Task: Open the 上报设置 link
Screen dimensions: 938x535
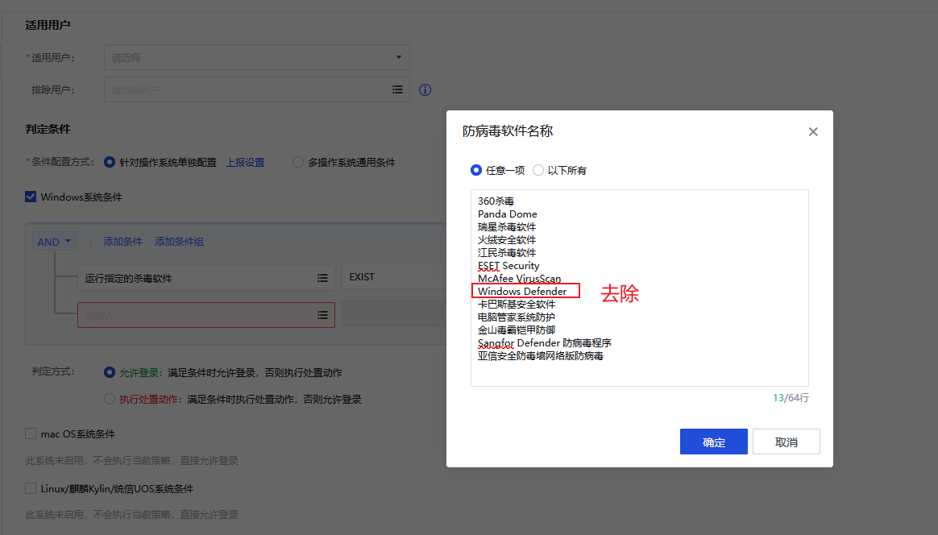Action: tap(245, 162)
